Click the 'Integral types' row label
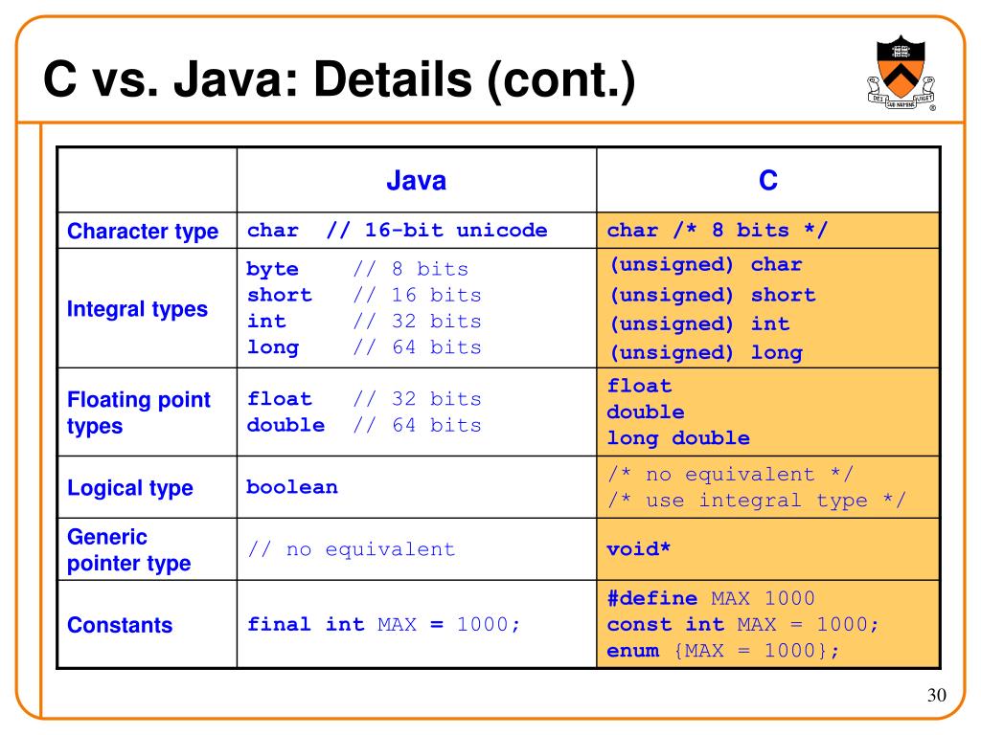The height and width of the screenshot is (735, 981). (137, 309)
